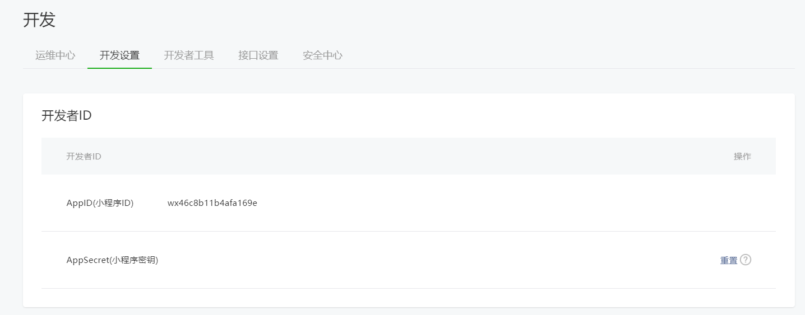Open the 开发者工具 tab
This screenshot has width=805, height=315.
click(189, 55)
